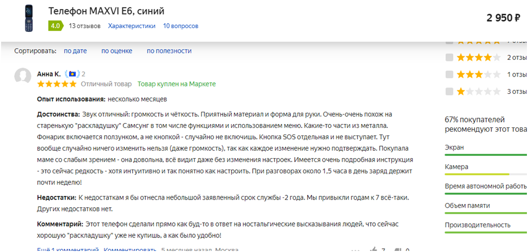528x252 pixels.
Task: Go to the "Характеристики" link
Action: point(132,26)
